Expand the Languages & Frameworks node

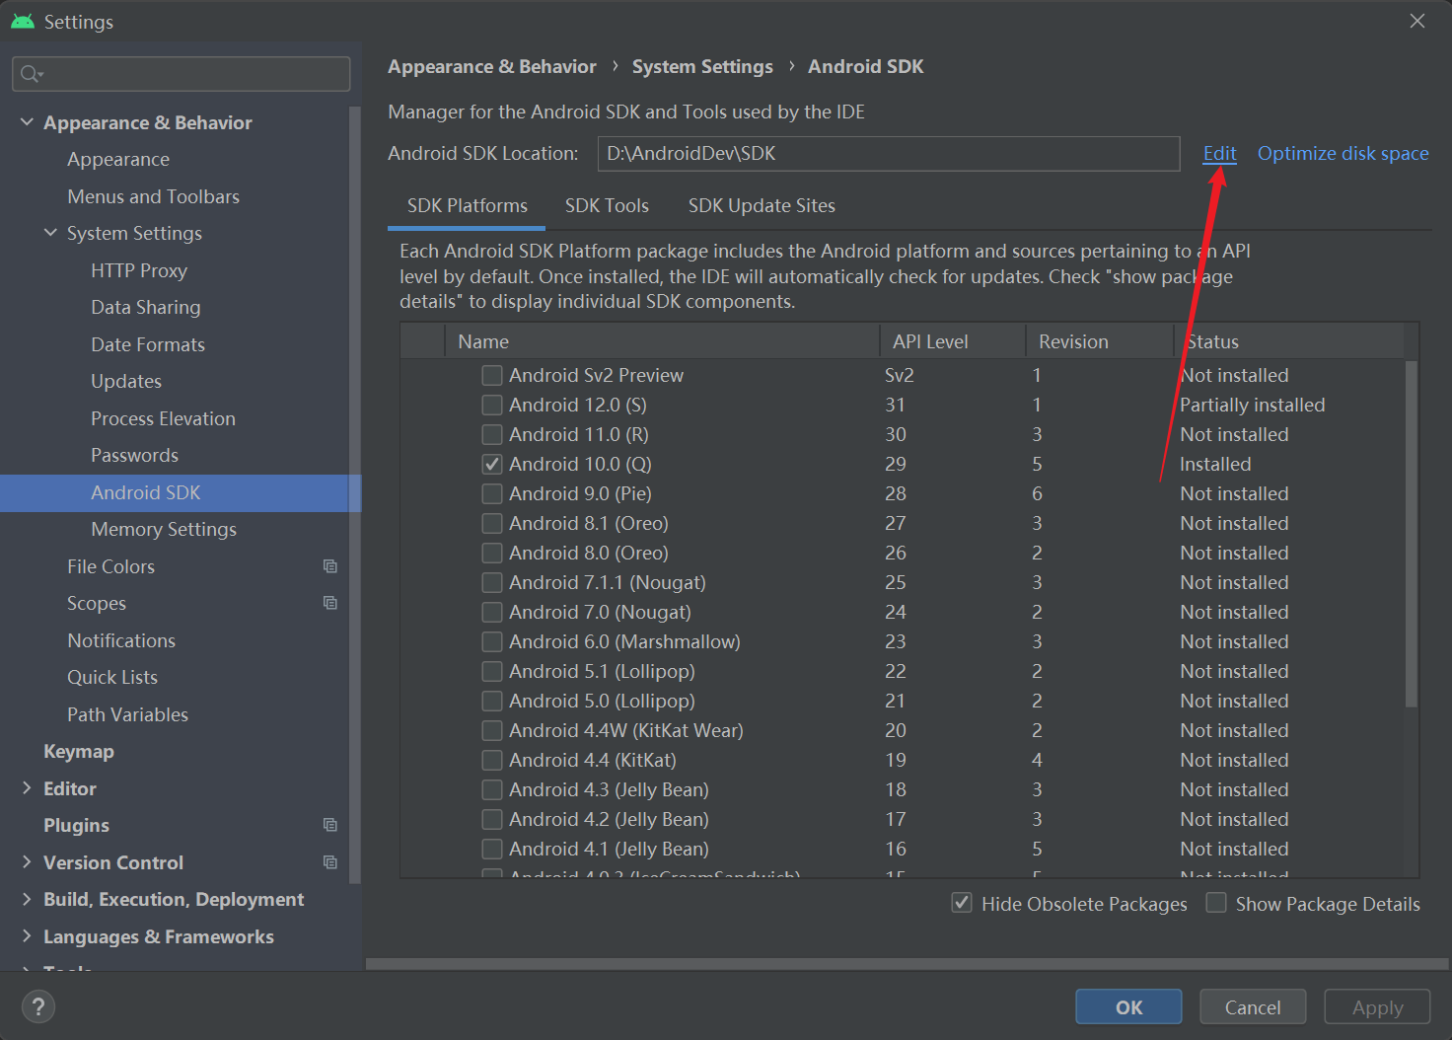tap(27, 935)
